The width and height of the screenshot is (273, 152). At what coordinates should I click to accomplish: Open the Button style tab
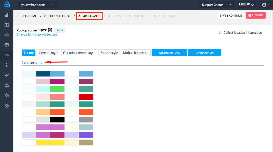(109, 53)
